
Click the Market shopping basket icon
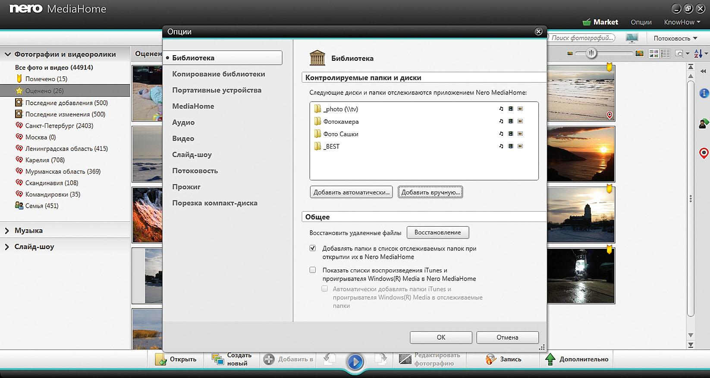click(x=586, y=22)
